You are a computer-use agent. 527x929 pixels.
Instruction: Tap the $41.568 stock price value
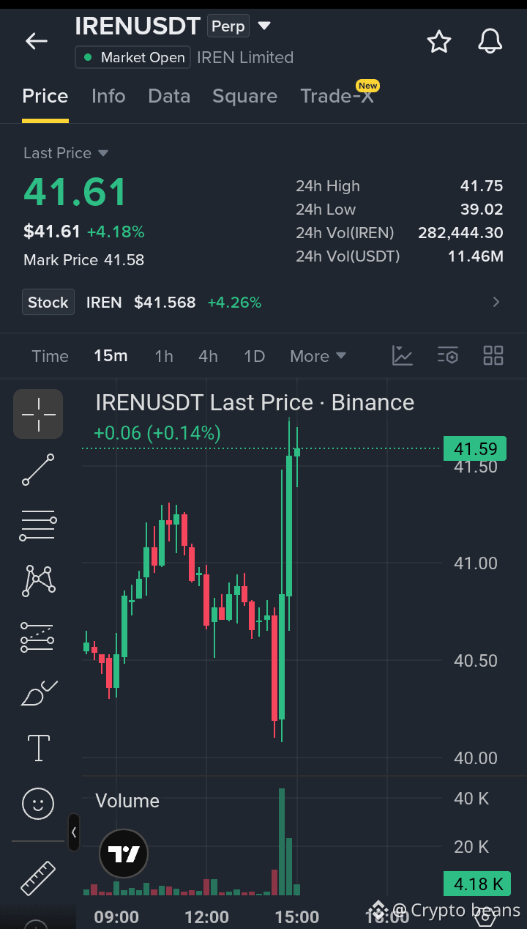click(x=165, y=302)
